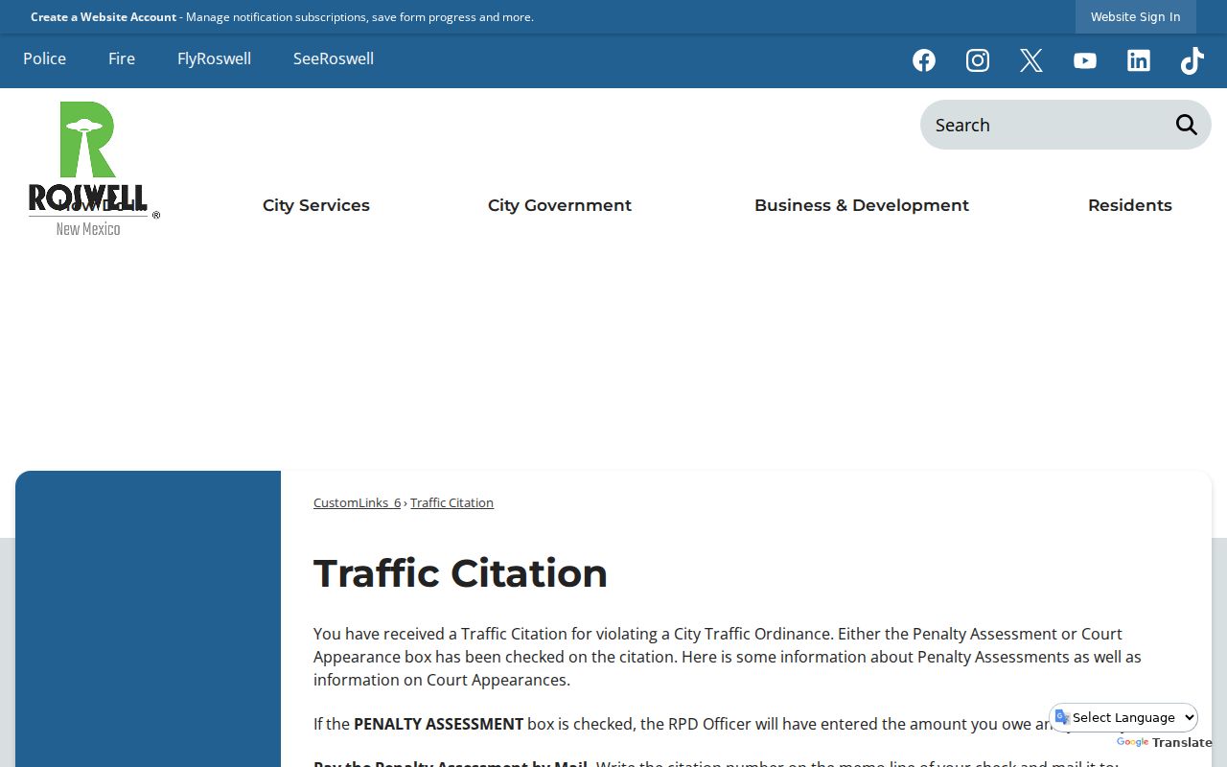Click the Google Translate attribution text
The image size is (1227, 767).
point(1164,742)
